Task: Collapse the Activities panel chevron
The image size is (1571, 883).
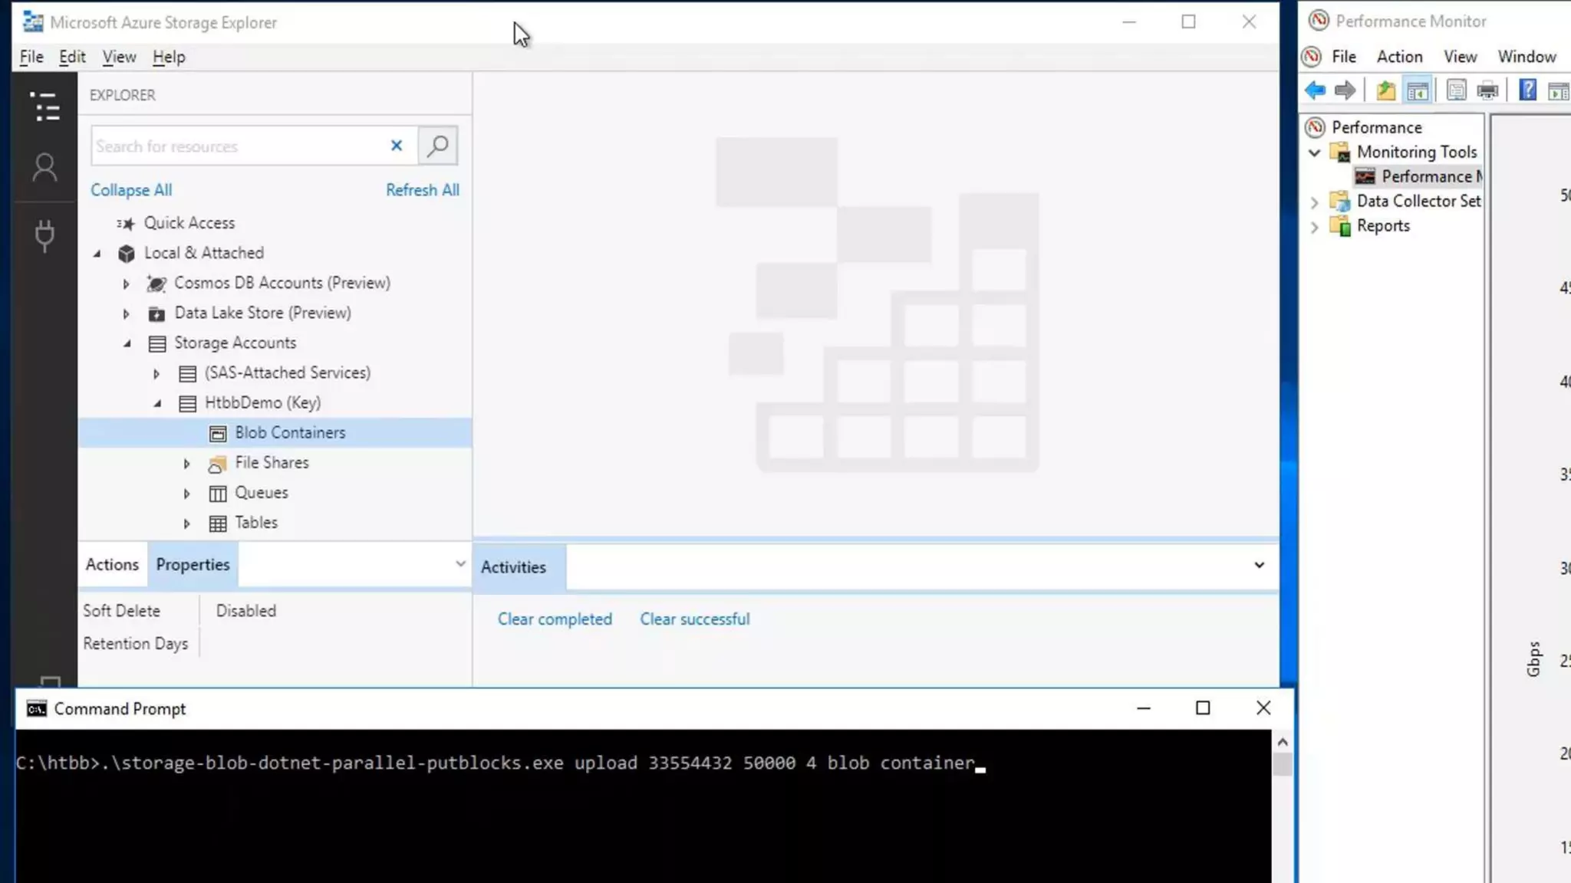Action: 1259,566
